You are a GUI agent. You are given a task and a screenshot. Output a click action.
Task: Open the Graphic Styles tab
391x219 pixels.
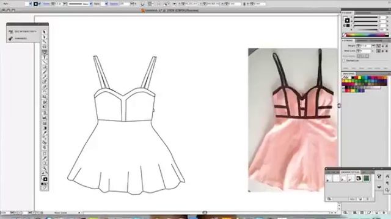[x=350, y=172]
